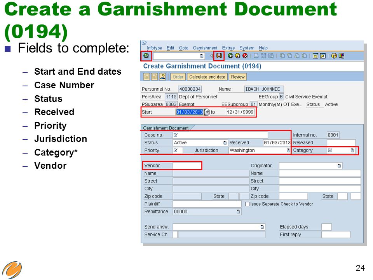Click the overview mountain icon beside Order

pyautogui.click(x=163, y=77)
